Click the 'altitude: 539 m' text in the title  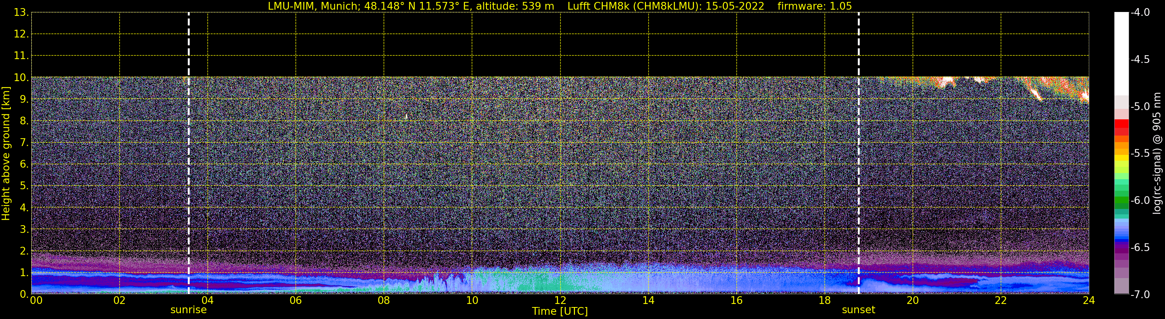515,6
